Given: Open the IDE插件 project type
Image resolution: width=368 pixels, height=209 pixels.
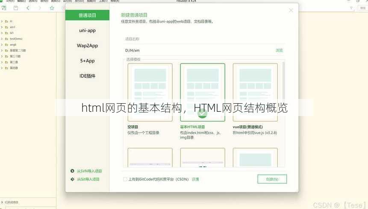Looking at the screenshot, I should coord(87,76).
